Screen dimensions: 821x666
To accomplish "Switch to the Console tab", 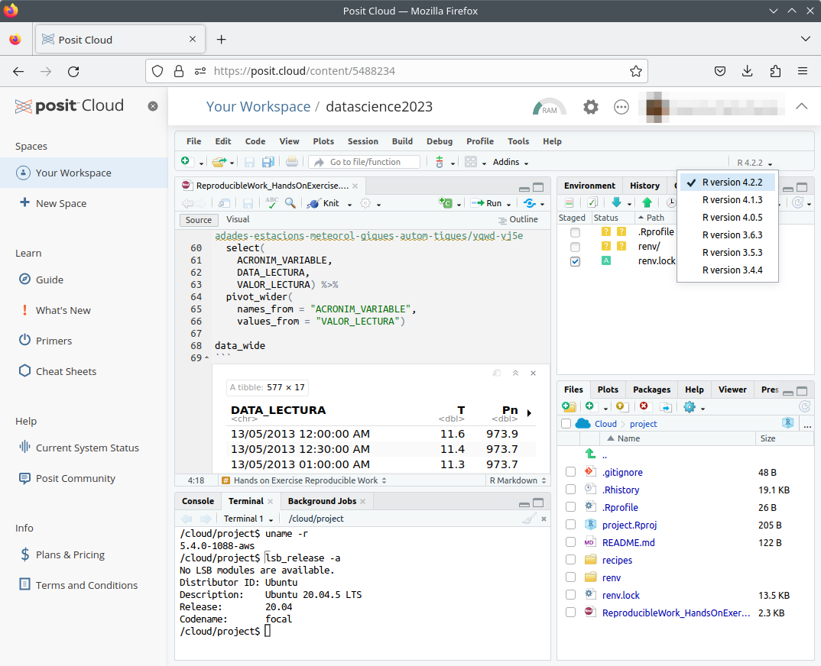I will (x=197, y=501).
